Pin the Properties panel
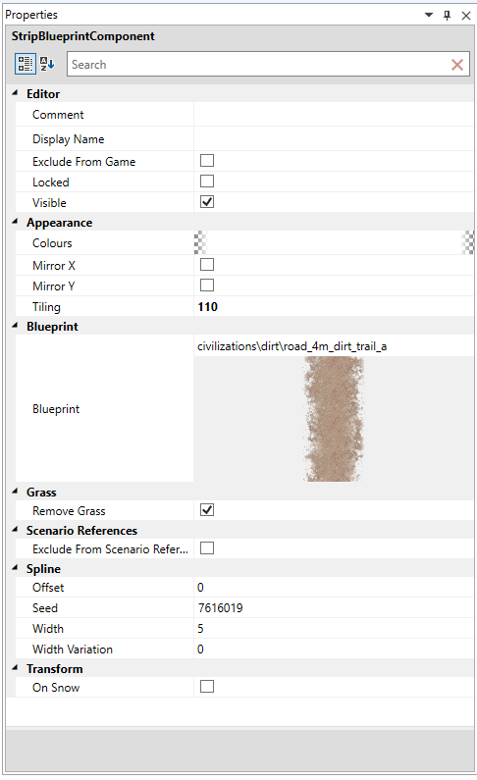Viewport: 477px width, 780px height. click(x=447, y=15)
